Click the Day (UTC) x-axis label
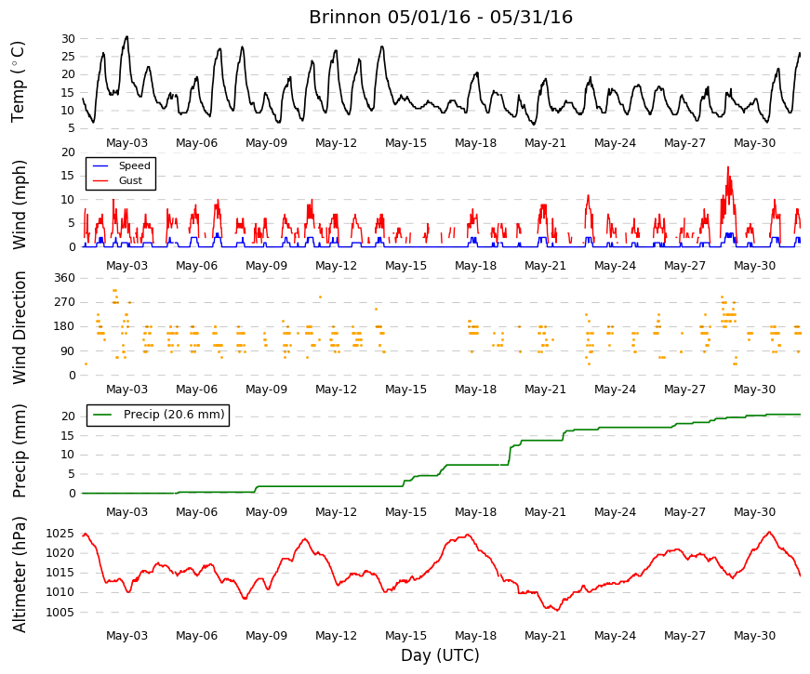The width and height of the screenshot is (810, 674). pos(440,656)
